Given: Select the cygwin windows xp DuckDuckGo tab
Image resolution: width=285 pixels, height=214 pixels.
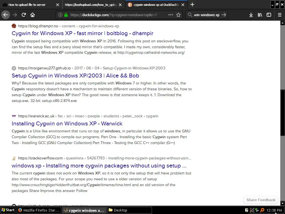Looking at the screenshot, I should click(x=156, y=4).
